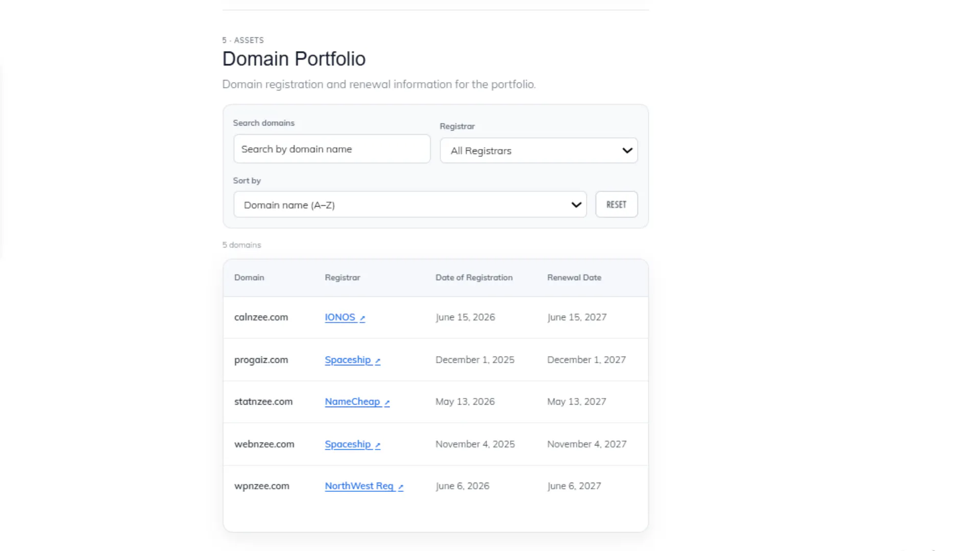Click the June 6, 2027 renewal date
The width and height of the screenshot is (980, 551).
(x=574, y=486)
